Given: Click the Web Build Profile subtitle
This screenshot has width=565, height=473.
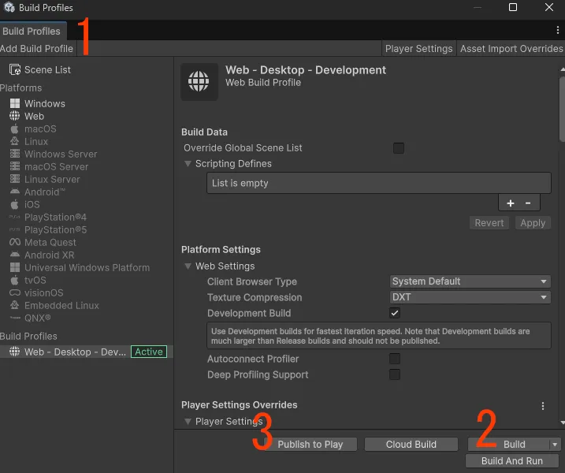Looking at the screenshot, I should 263,83.
